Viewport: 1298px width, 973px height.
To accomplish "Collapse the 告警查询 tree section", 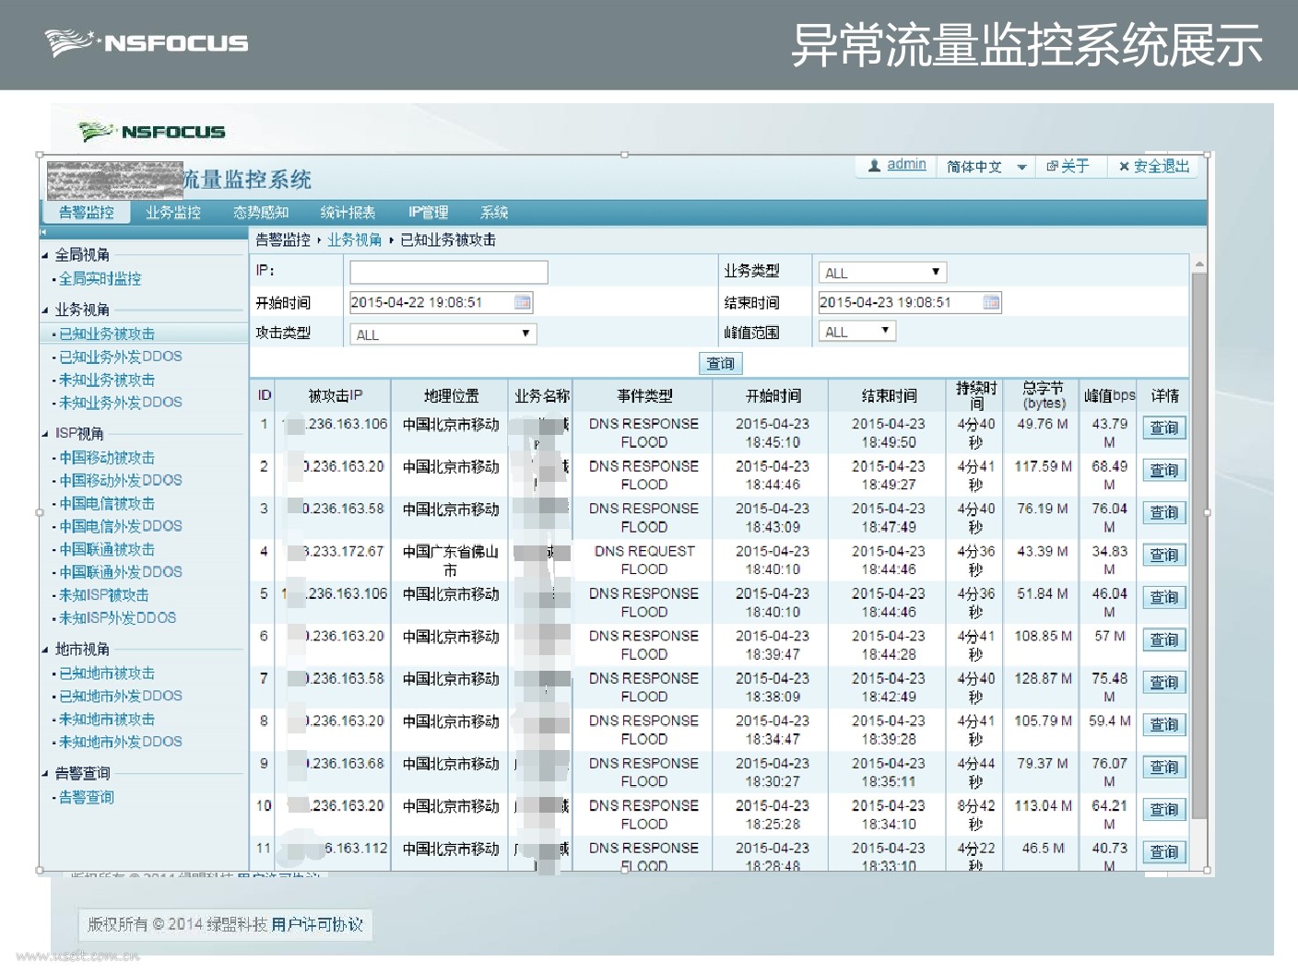I will point(45,774).
